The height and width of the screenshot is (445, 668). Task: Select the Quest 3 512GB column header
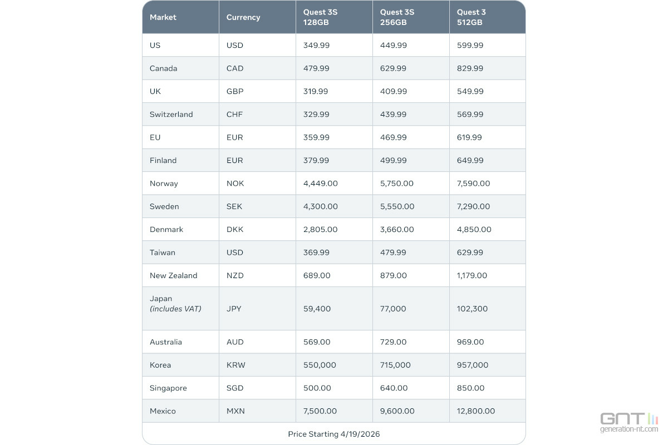[x=471, y=17]
